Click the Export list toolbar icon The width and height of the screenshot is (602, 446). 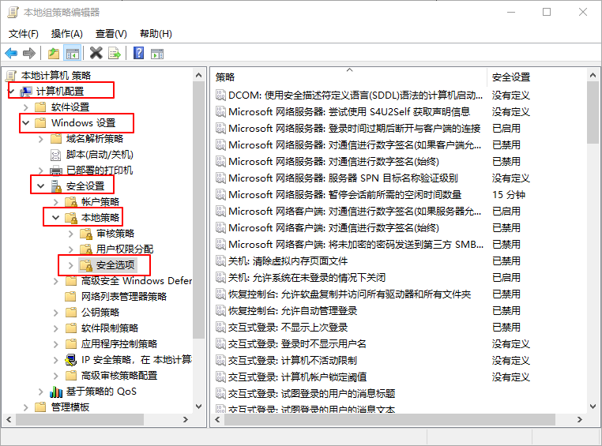[x=115, y=53]
